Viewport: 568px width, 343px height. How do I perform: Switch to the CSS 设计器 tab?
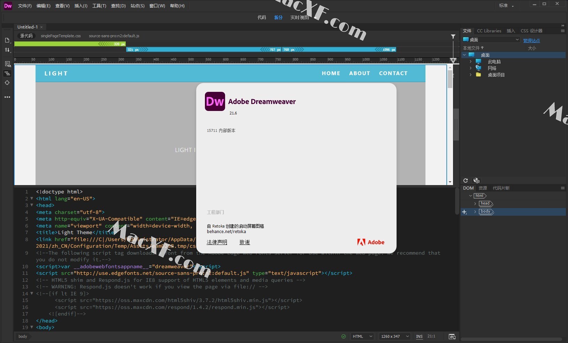pos(531,31)
